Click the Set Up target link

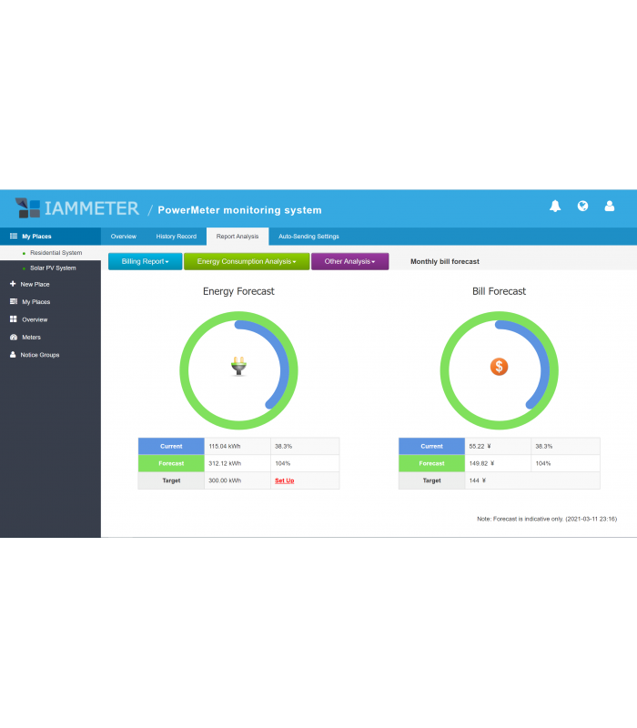[284, 480]
